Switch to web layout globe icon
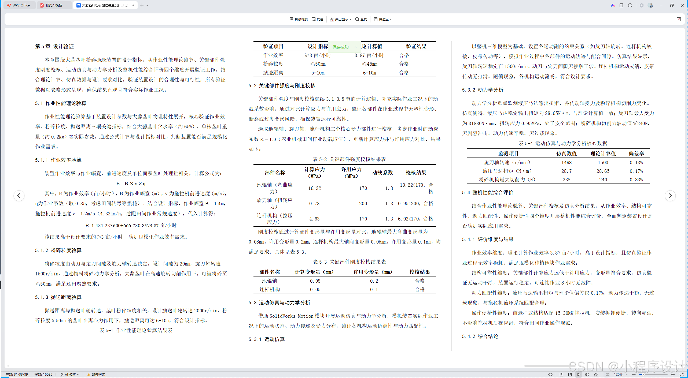This screenshot has height=378, width=688. pyautogui.click(x=587, y=374)
